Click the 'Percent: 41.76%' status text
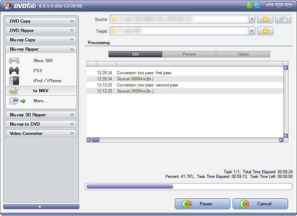The height and width of the screenshot is (216, 297). pyautogui.click(x=180, y=177)
